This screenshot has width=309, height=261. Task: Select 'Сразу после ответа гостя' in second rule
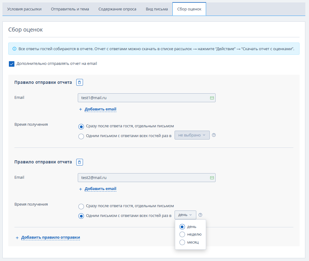tap(81, 206)
